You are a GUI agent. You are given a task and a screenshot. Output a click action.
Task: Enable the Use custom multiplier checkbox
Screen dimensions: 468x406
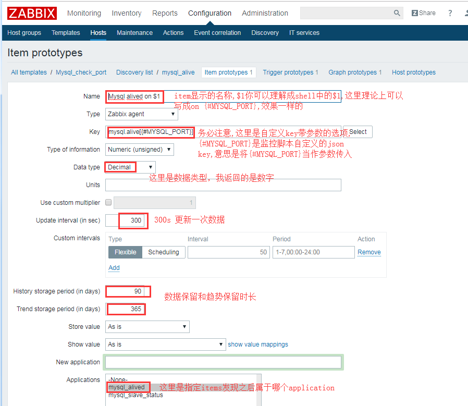pyautogui.click(x=109, y=203)
